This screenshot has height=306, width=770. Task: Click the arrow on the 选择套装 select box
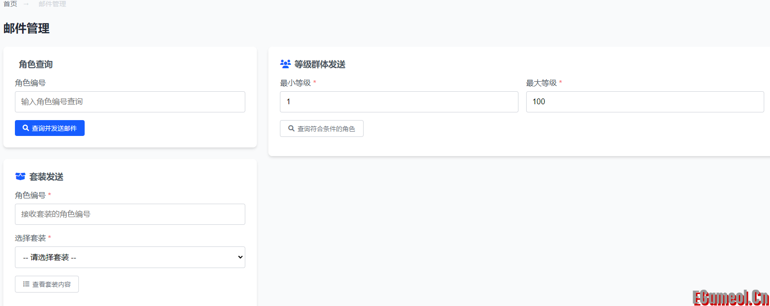240,257
